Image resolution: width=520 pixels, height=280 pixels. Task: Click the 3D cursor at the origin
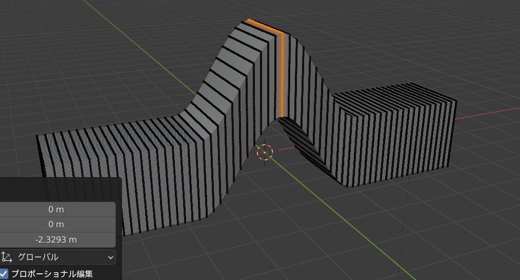point(265,152)
